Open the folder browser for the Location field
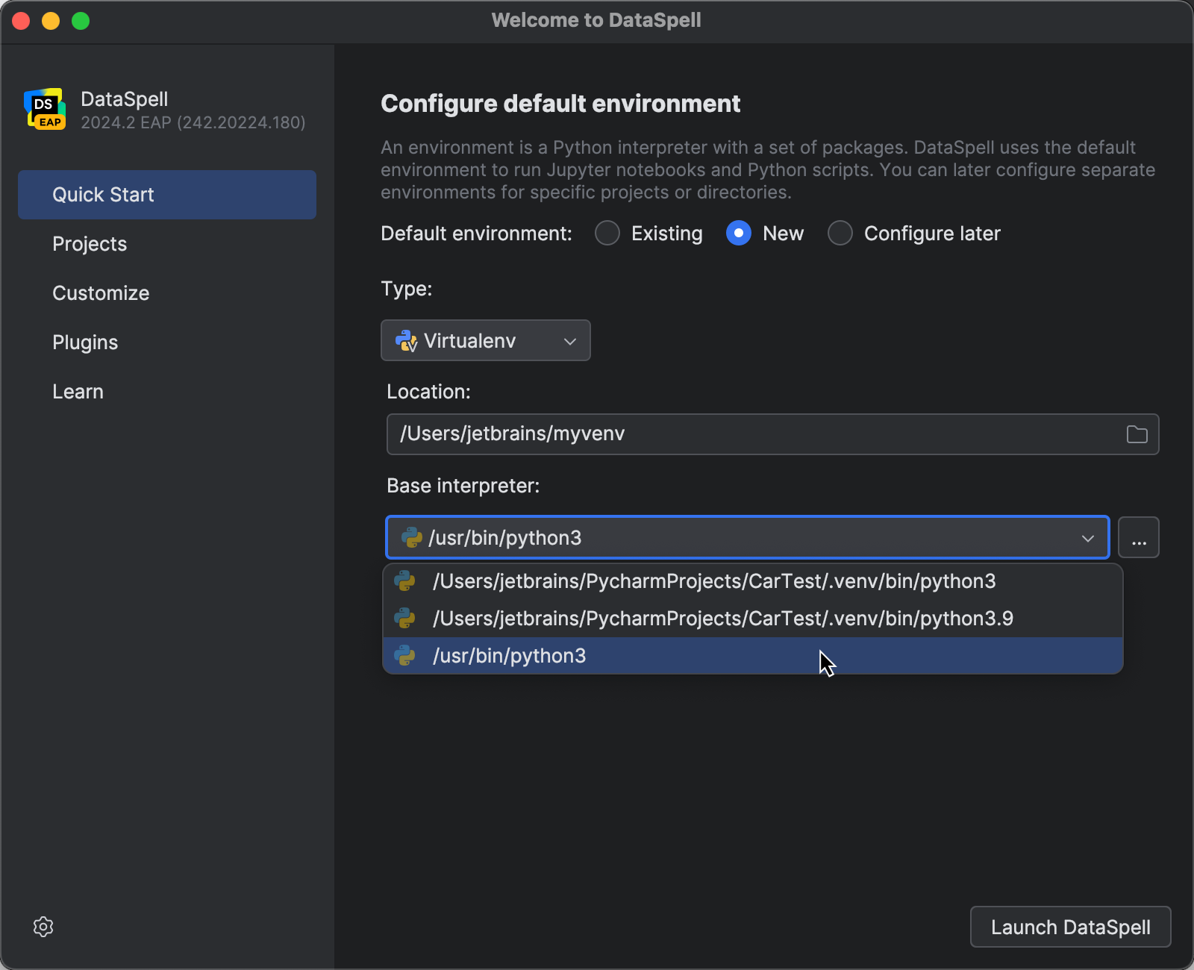Image resolution: width=1194 pixels, height=970 pixels. coord(1137,434)
